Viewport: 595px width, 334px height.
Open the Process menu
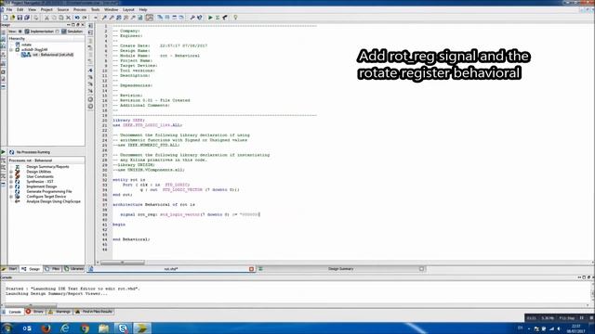coord(80,9)
